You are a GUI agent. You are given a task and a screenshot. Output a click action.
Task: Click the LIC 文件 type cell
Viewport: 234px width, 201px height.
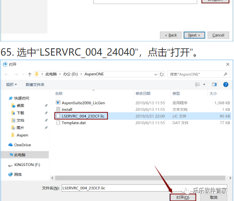179,116
